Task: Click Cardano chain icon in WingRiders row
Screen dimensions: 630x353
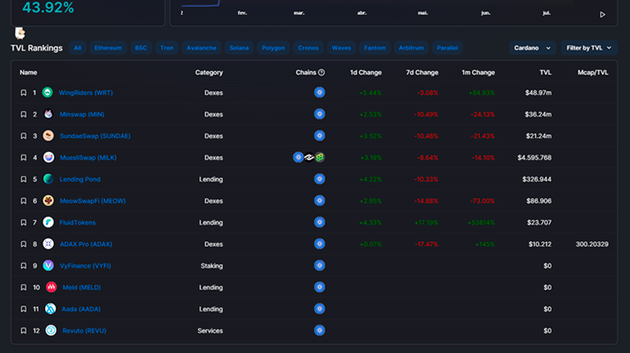Action: 319,93
